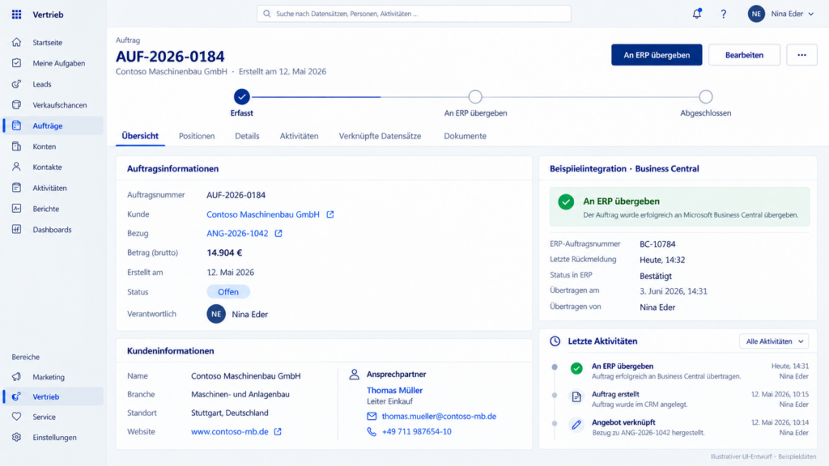Click the An ERP übergeben stage circle
This screenshot has height=466, width=829.
tap(475, 97)
